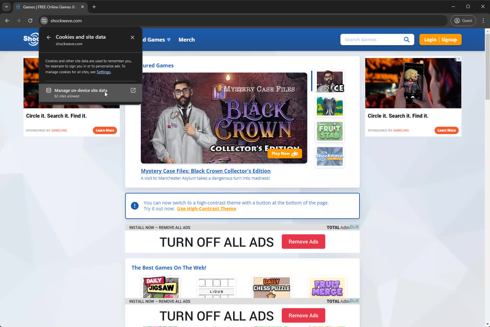Open a new browser tab
Image resolution: width=490 pixels, height=327 pixels.
coord(94,7)
